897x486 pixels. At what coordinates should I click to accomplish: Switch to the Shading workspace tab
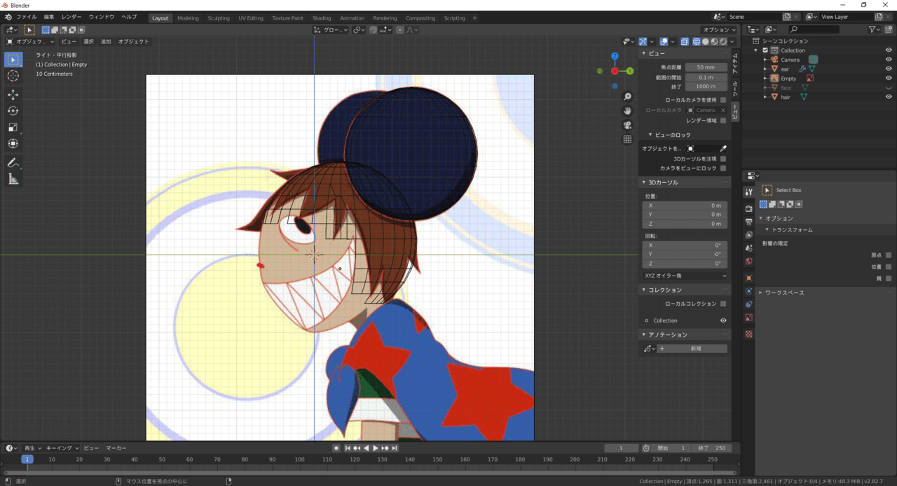[x=322, y=18]
